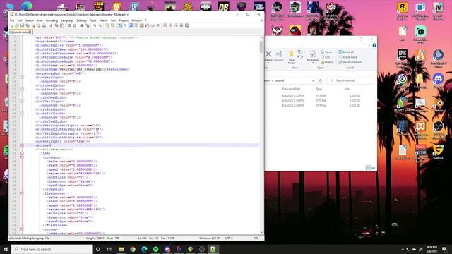Image resolution: width=452 pixels, height=254 pixels.
Task: Sort by Type column header in Explorer
Action: (319, 90)
